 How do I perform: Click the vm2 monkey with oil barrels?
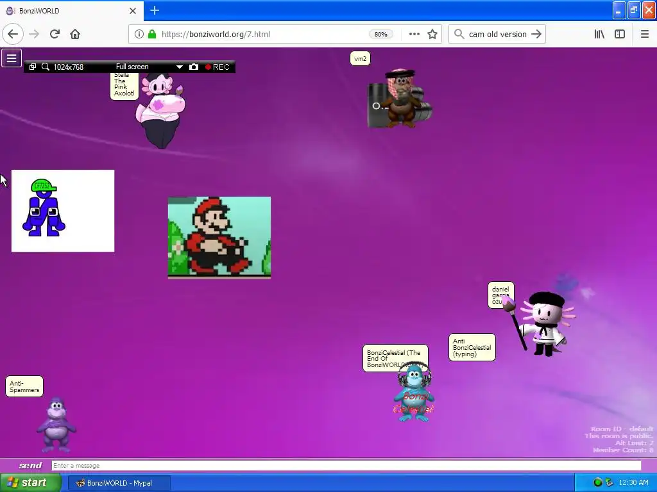(x=400, y=99)
